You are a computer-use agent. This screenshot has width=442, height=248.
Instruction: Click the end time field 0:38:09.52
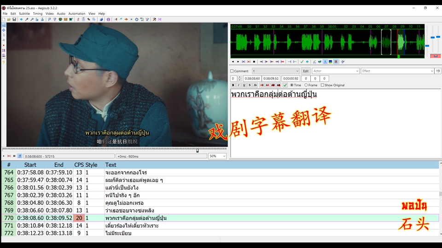tap(271, 79)
